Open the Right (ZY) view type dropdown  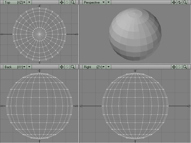(x=94, y=67)
